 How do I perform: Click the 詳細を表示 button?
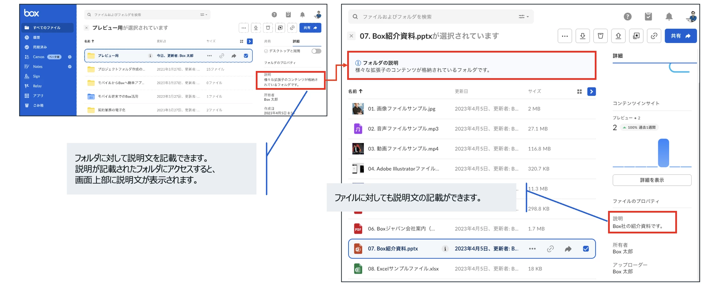(x=652, y=180)
